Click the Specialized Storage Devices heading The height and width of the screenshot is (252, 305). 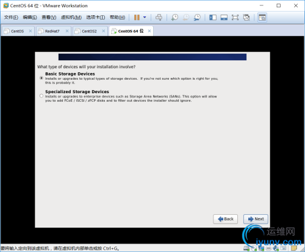[77, 92]
